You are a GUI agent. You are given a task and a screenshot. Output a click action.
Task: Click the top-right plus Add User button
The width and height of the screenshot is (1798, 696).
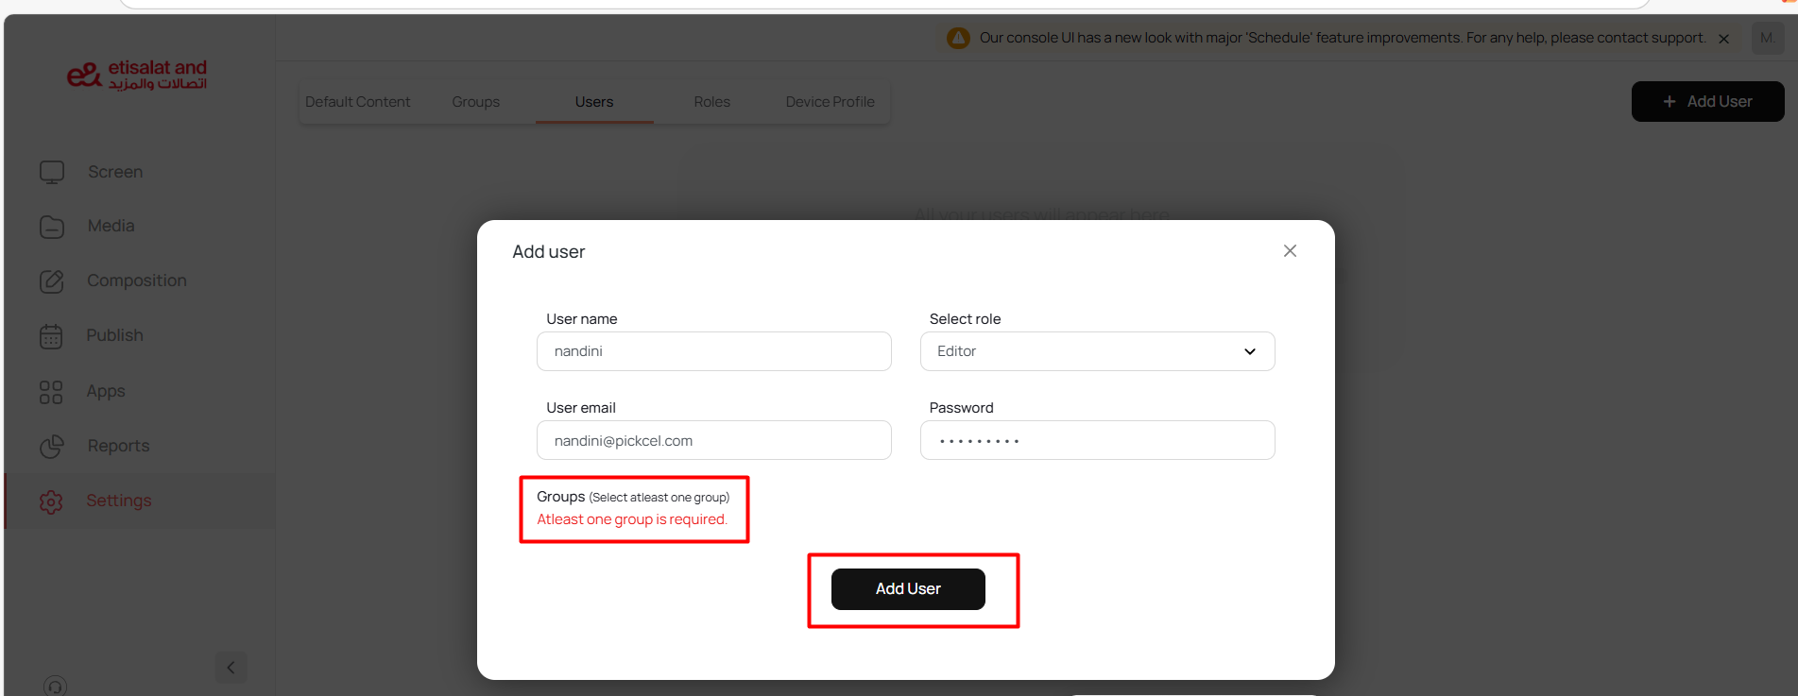click(x=1707, y=102)
